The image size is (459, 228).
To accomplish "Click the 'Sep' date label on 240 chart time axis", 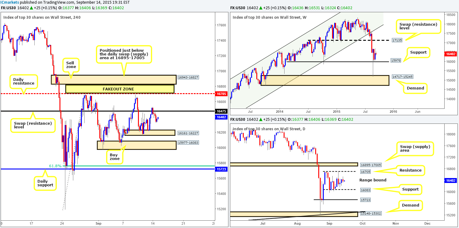I will click(98, 223).
